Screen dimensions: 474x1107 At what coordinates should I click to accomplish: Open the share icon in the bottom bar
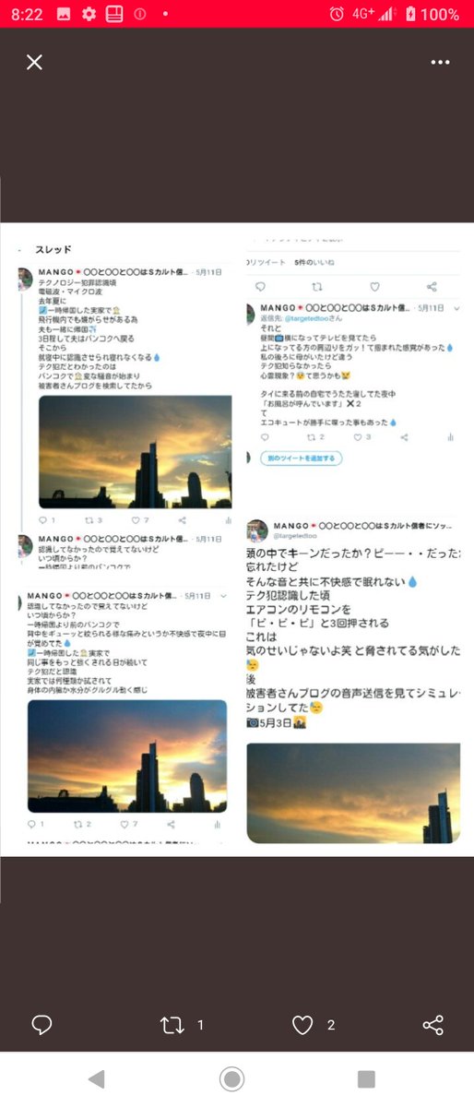click(x=433, y=1025)
